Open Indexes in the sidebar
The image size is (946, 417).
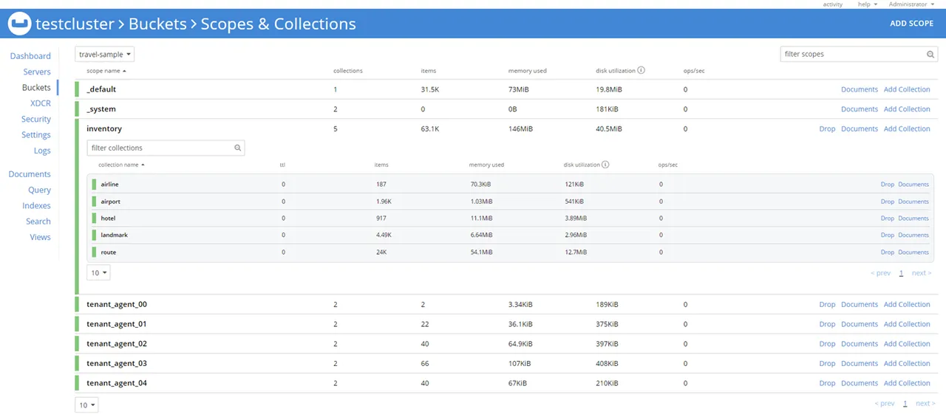pos(36,206)
